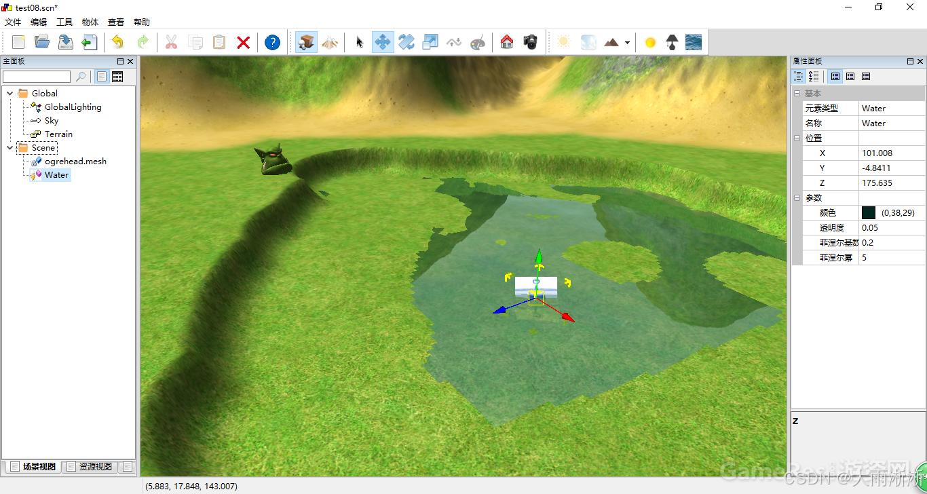
Task: Toggle tree view in main panel
Action: coord(101,77)
